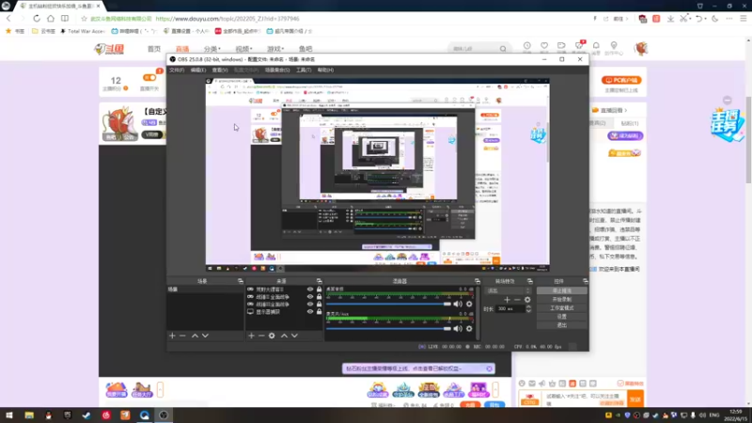Toggle the lock on the second source
Screen dimensions: 752x423
(x=319, y=297)
